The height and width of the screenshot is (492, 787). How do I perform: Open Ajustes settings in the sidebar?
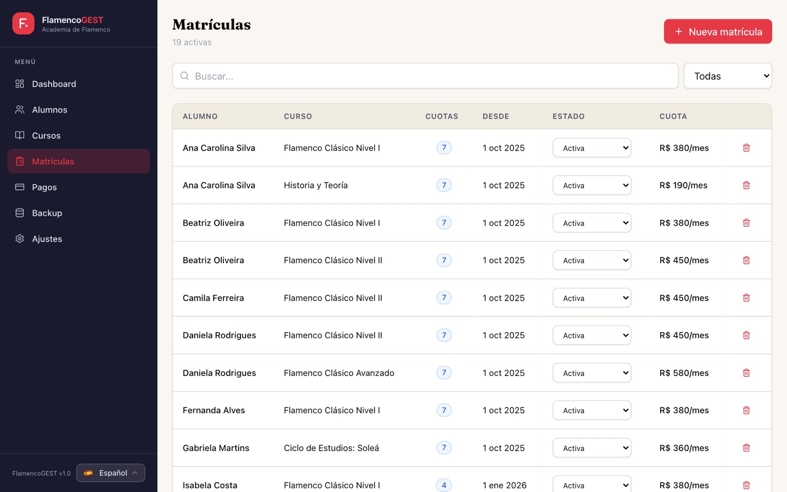coord(79,239)
